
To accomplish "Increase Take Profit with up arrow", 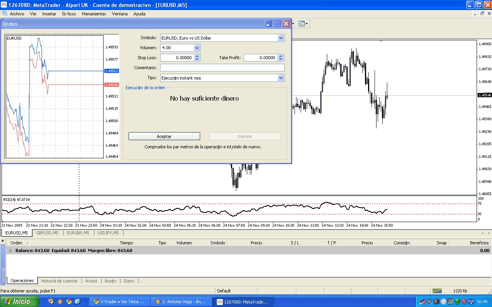I will click(281, 56).
